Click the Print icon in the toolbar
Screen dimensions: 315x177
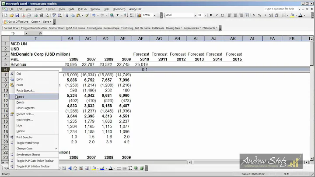tap(35, 15)
